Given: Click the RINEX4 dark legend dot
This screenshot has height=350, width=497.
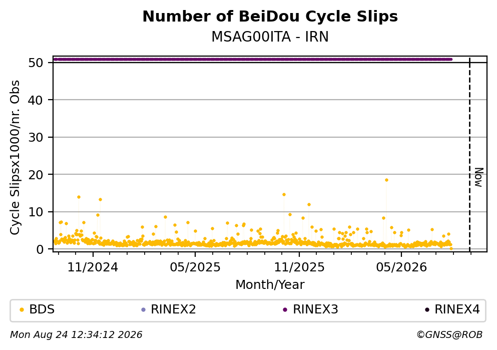Looking at the screenshot, I should pos(427,310).
